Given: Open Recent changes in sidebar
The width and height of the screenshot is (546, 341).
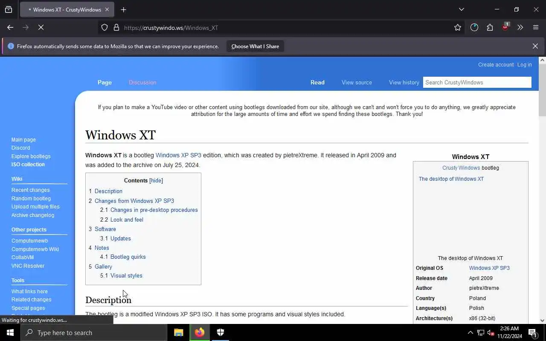Looking at the screenshot, I should pos(30,190).
